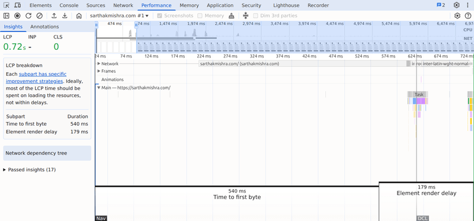Open DevTools settings gear icon
The width and height of the screenshot is (474, 221).
pyautogui.click(x=456, y=5)
